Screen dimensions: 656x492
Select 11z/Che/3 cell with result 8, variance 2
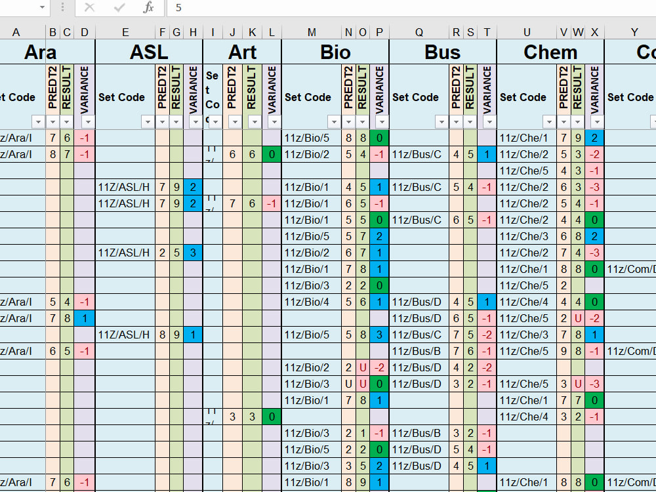[527, 236]
